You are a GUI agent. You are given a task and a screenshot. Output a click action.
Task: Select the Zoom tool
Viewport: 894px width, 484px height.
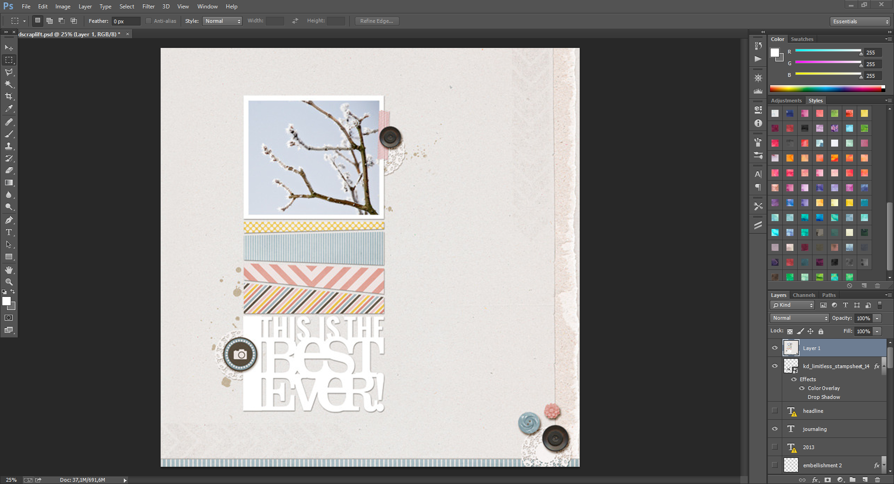tap(9, 282)
